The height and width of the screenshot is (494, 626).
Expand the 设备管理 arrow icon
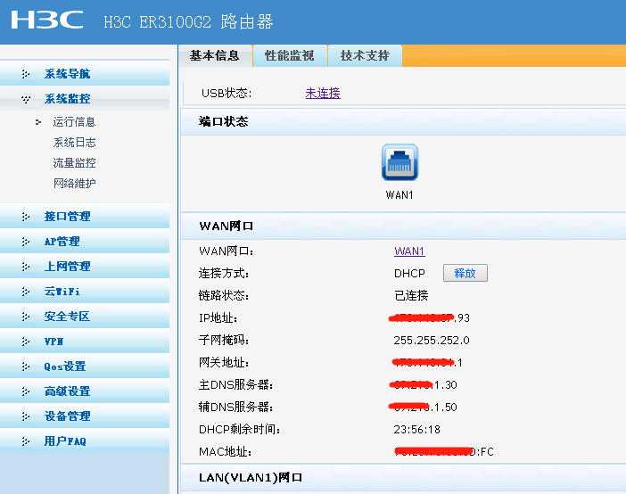point(26,416)
